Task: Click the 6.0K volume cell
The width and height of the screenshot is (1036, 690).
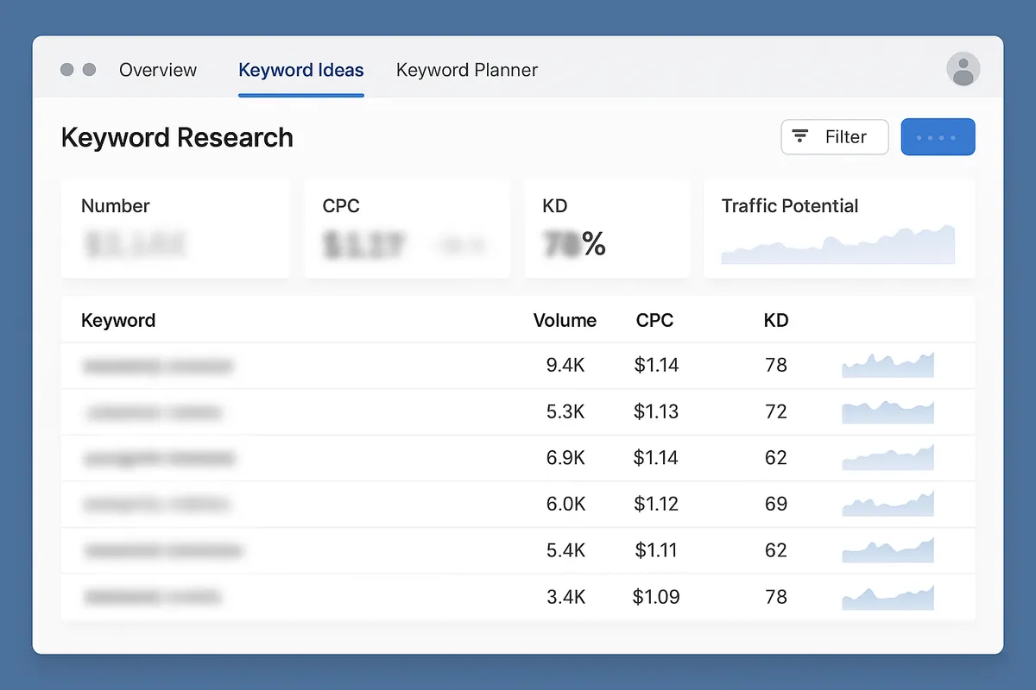Action: click(x=565, y=504)
